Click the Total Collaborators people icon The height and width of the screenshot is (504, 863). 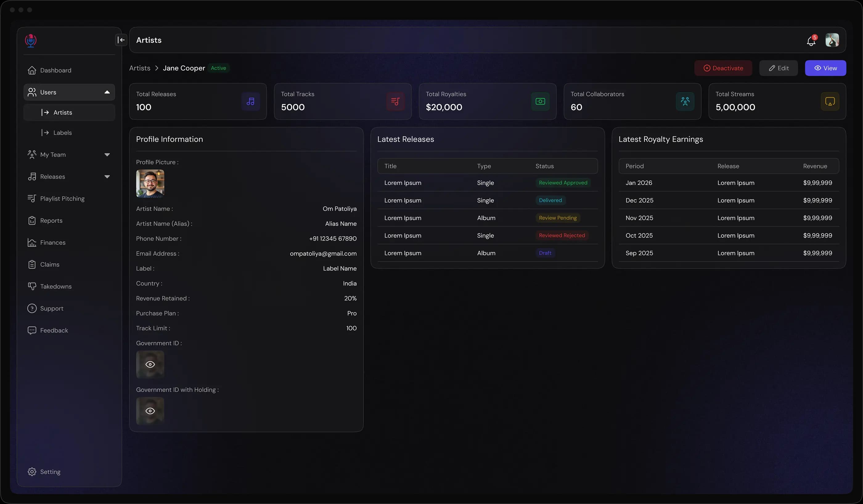[685, 101]
